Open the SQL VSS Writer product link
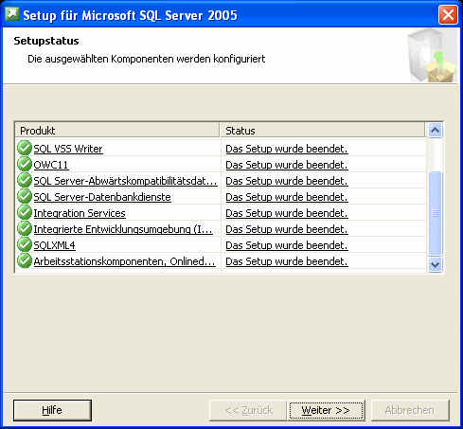The image size is (463, 429). click(x=68, y=149)
